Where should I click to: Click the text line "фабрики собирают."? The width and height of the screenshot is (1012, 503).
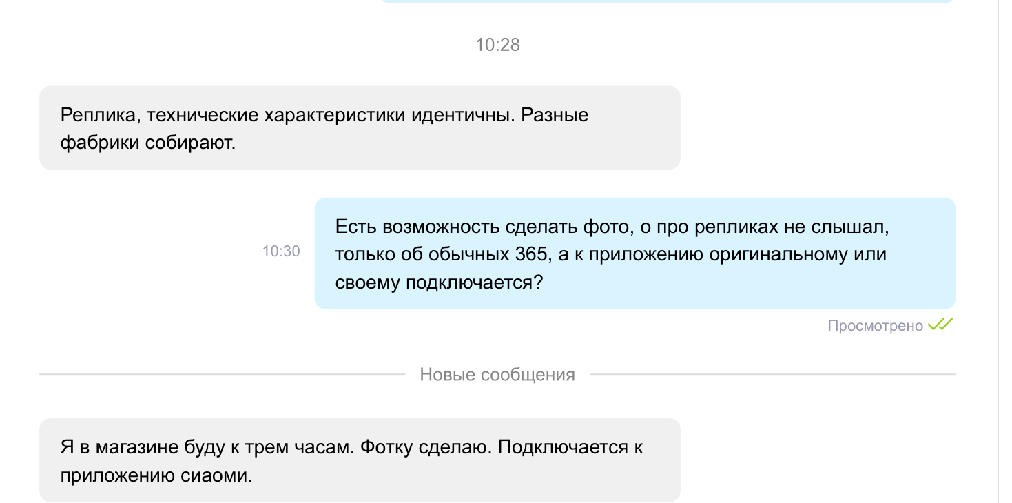tap(148, 143)
